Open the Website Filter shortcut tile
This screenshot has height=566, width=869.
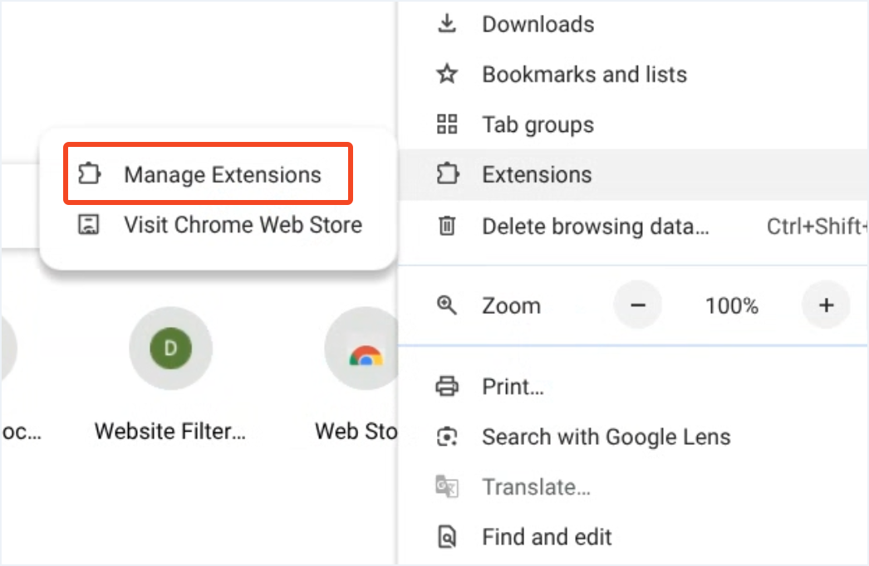(170, 349)
